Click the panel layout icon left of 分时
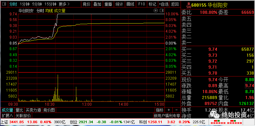The height and width of the screenshot is (126, 255). pos(4,4)
